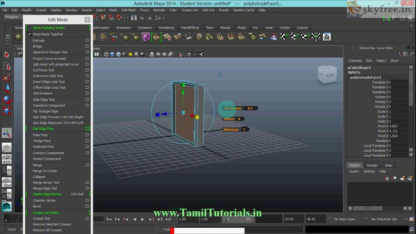Open the Edit Mesh menu in menu bar
The image size is (416, 234).
tap(128, 10)
